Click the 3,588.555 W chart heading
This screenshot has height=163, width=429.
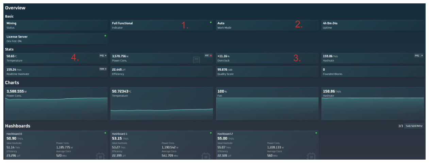pos(16,91)
